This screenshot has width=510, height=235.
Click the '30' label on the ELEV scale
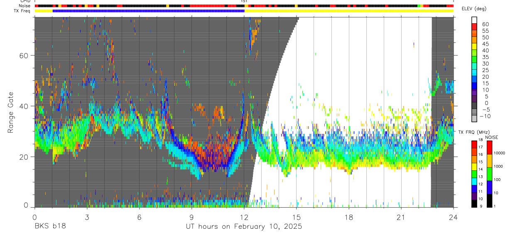pos(485,63)
